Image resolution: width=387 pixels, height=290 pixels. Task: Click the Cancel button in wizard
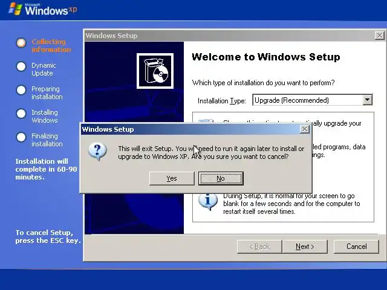356,246
